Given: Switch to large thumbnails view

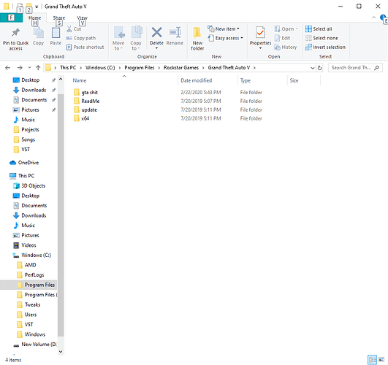Looking at the screenshot, I should pyautogui.click(x=381, y=360).
